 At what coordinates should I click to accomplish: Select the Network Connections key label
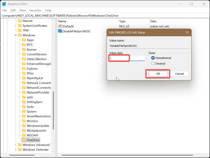(x=39, y=83)
